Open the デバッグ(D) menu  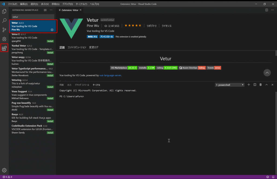click(68, 4)
